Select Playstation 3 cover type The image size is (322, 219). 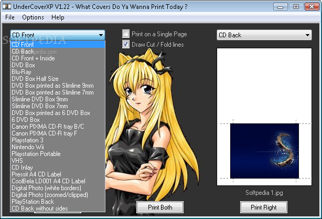coord(58,140)
